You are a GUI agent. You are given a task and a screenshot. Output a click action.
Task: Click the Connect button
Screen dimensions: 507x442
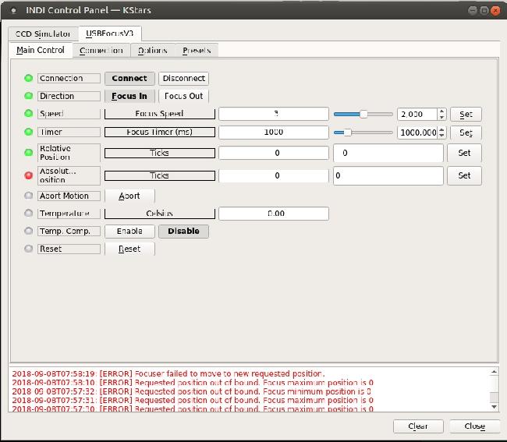coord(129,79)
